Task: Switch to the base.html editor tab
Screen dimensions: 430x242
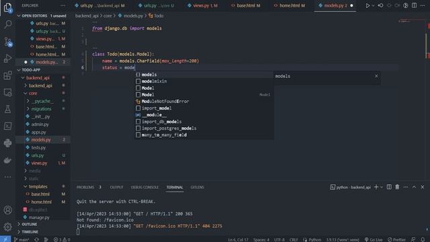Action: [x=246, y=5]
